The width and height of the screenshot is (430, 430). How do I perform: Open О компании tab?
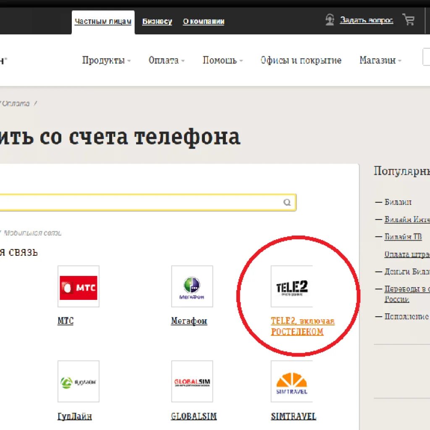[x=204, y=21]
